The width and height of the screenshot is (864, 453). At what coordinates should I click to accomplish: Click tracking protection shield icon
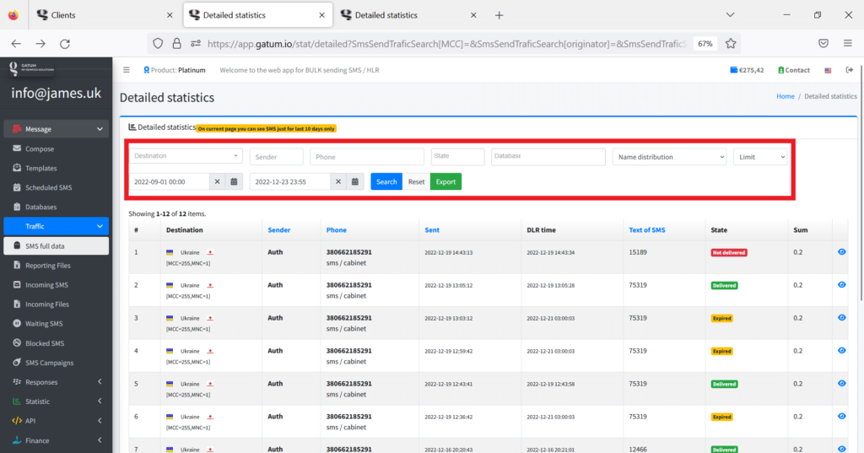tap(158, 44)
